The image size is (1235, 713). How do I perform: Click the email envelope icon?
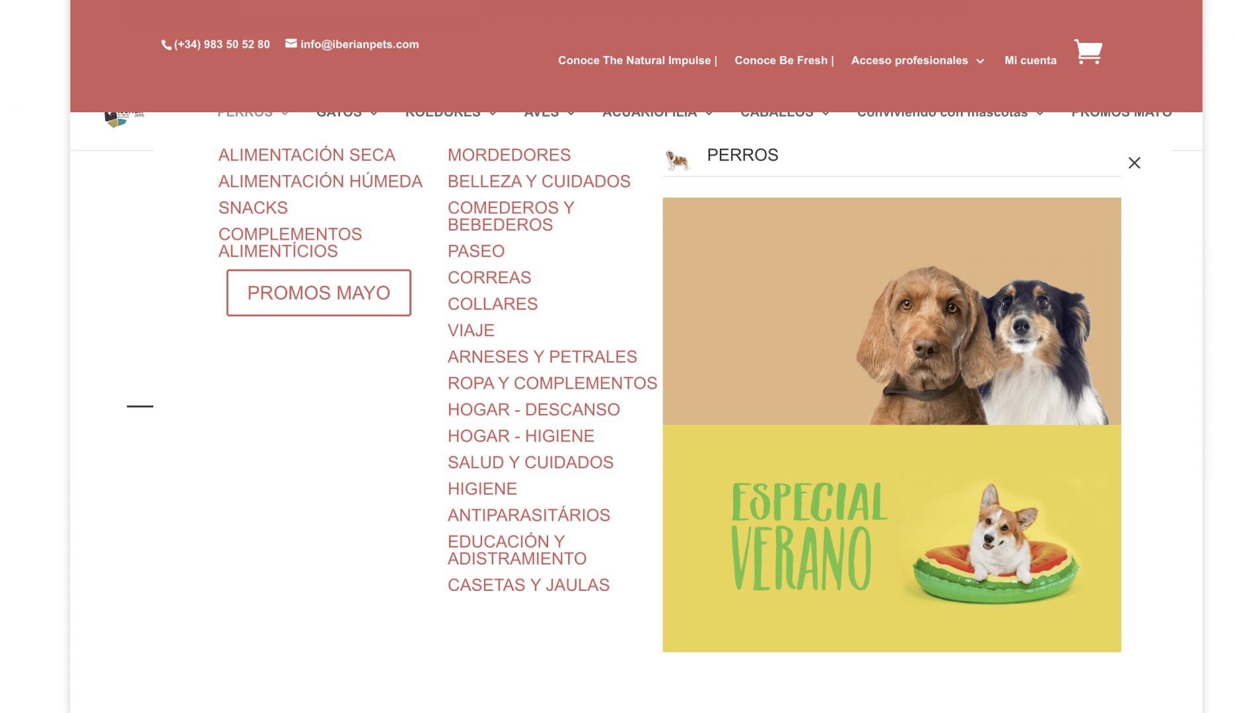pos(291,44)
